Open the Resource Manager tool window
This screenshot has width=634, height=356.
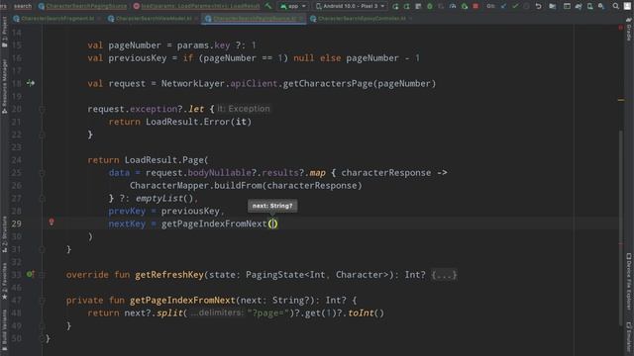(4, 86)
